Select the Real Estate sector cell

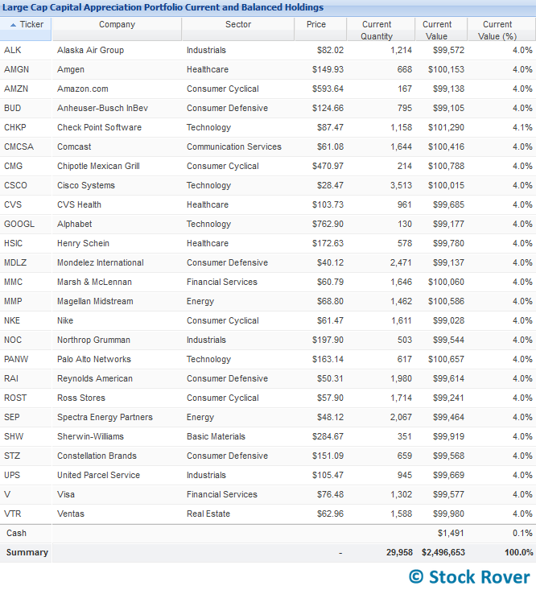[x=208, y=514]
